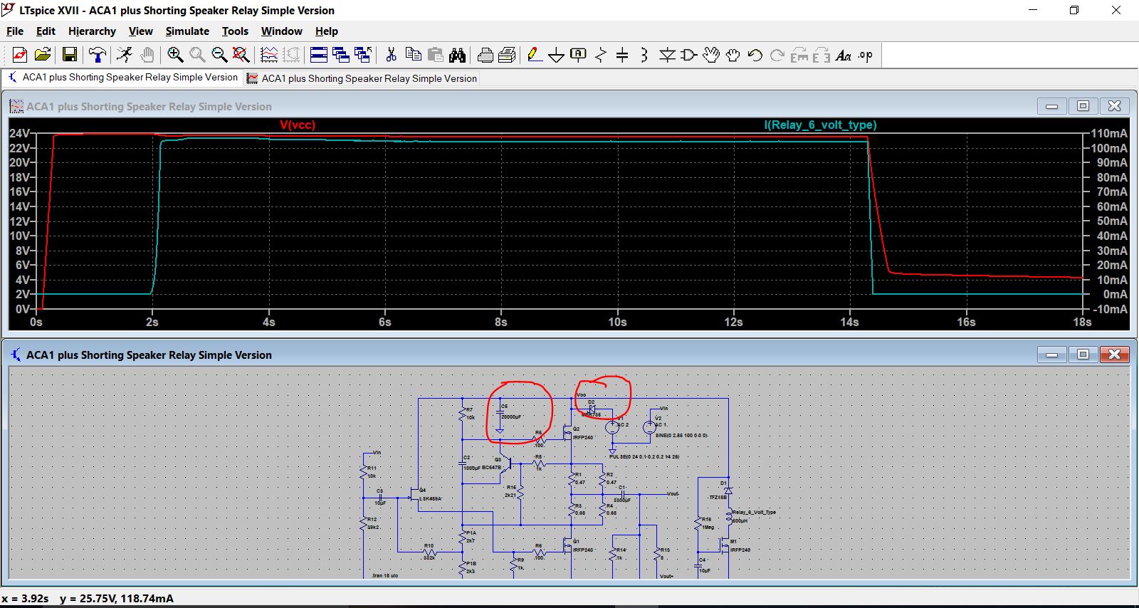Viewport: 1139px width, 608px height.
Task: Cut selection with scissors icon
Action: click(x=391, y=55)
